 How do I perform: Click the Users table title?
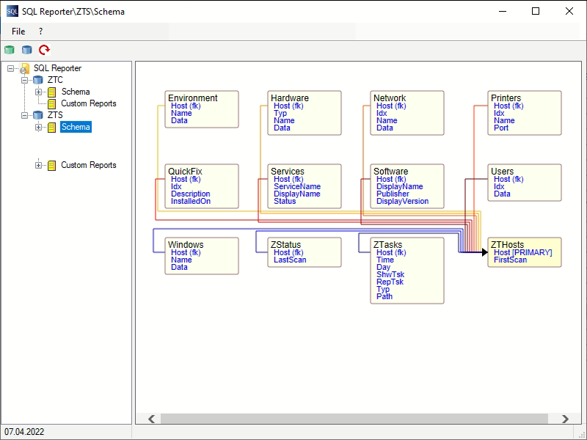click(x=502, y=172)
